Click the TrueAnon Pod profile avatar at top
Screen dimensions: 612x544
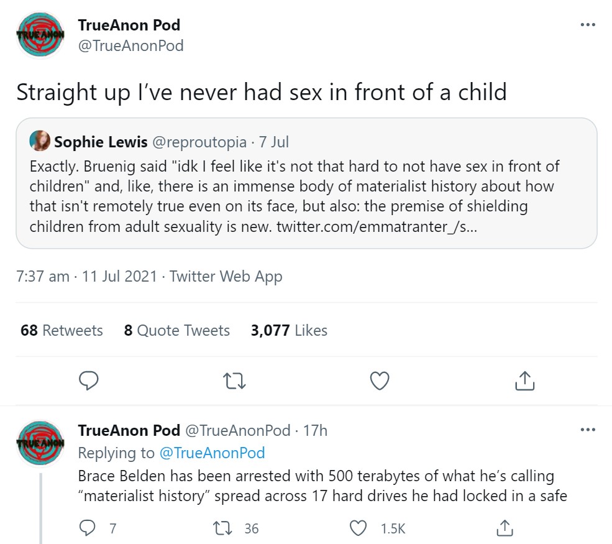coord(40,35)
